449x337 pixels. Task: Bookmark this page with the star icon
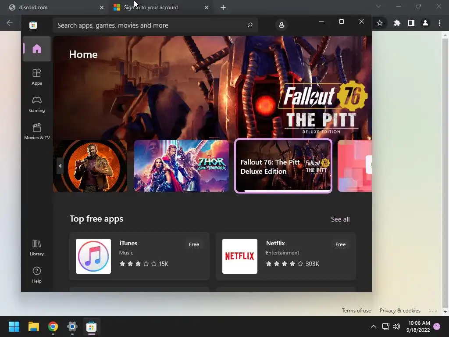(380, 23)
